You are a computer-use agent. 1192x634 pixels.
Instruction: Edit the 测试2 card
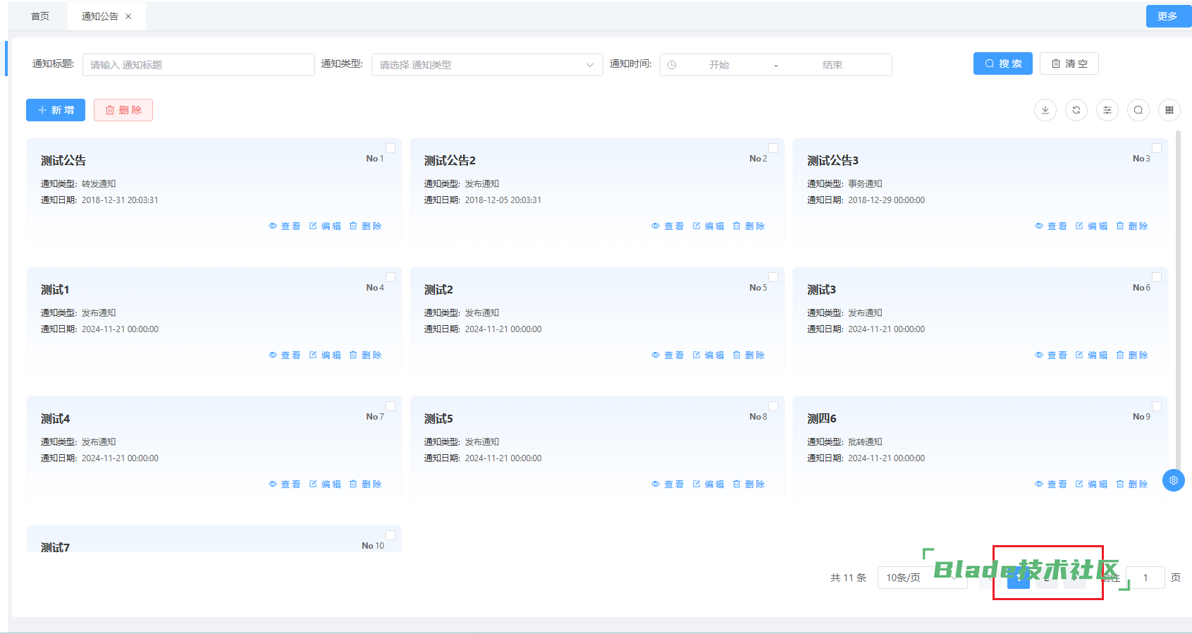pos(708,355)
